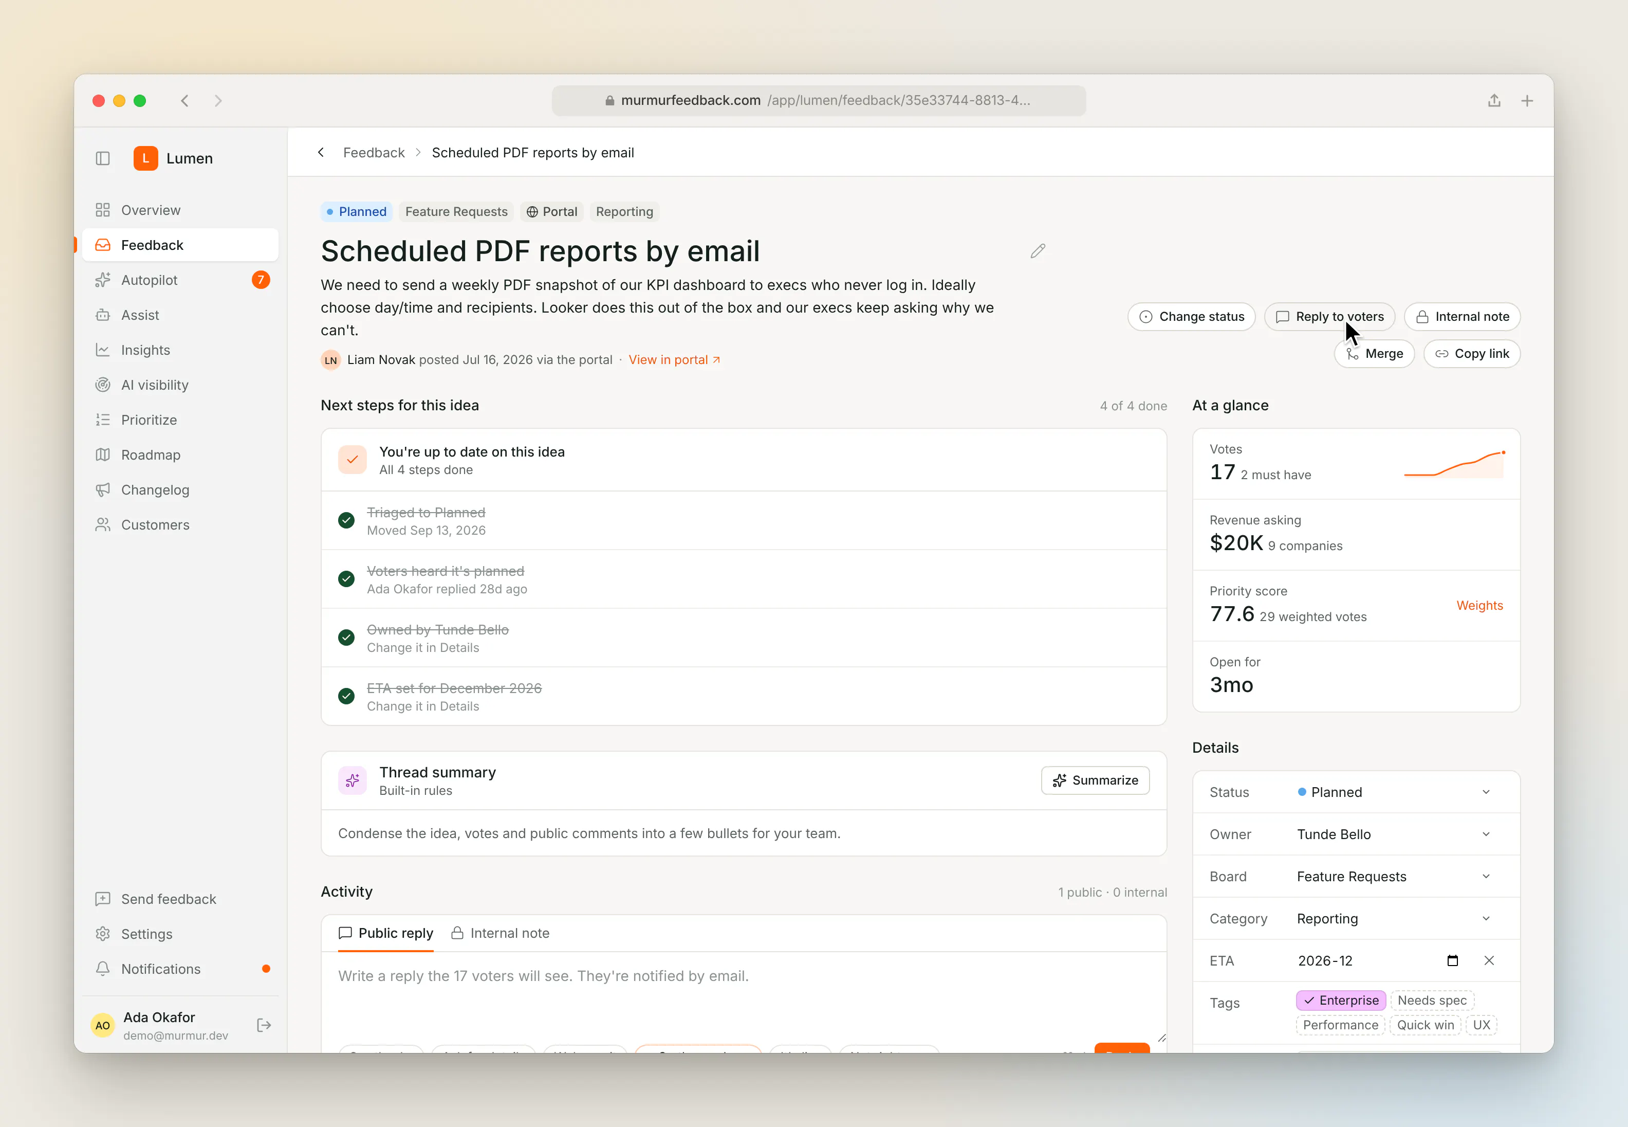Screen dimensions: 1628x1127
Task: Open the Autopilot section
Action: [180, 280]
